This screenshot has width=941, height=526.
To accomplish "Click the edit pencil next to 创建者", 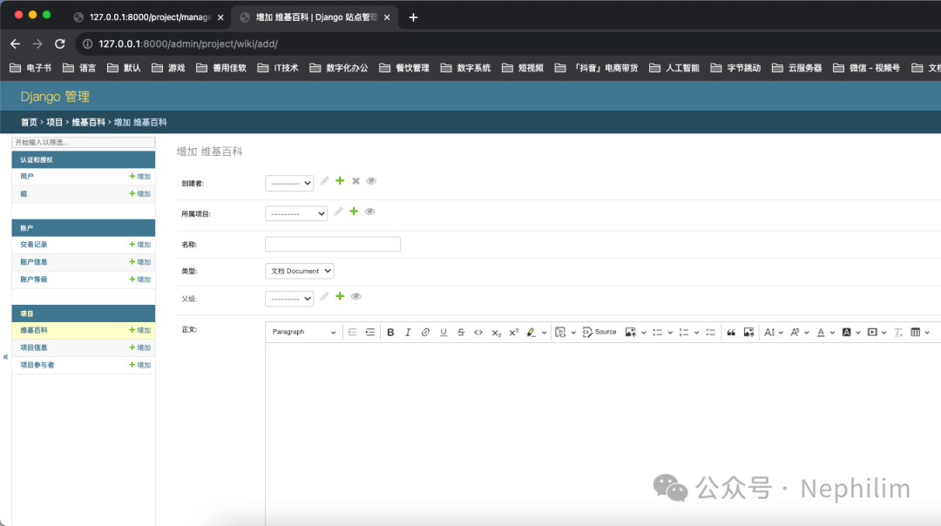I will [x=324, y=181].
